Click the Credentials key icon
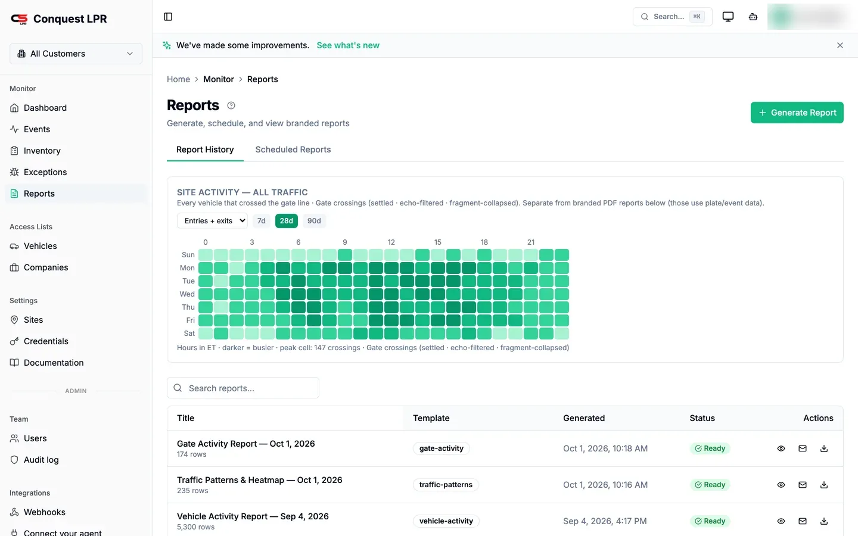 pyautogui.click(x=14, y=341)
